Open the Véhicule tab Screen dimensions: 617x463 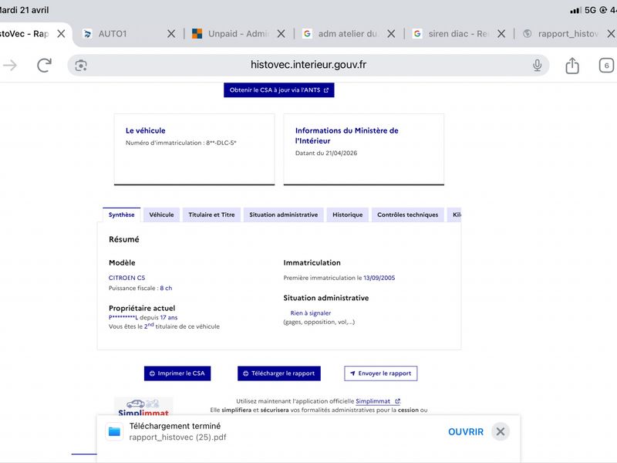click(x=161, y=215)
